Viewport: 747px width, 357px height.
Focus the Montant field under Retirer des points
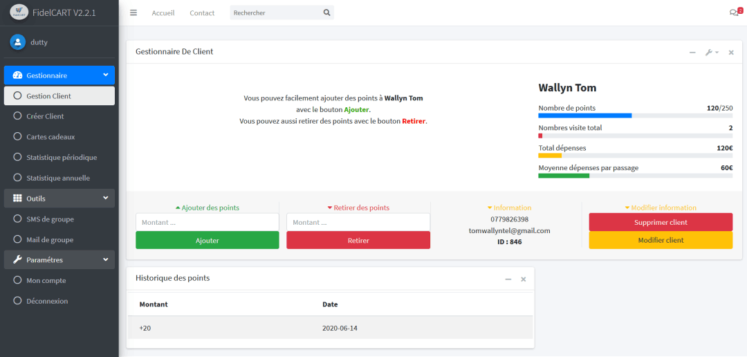tap(358, 222)
